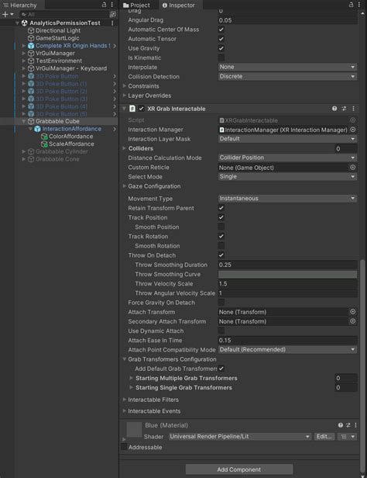Open Secondary Attach Transform object picker
The image size is (367, 478).
(353, 321)
